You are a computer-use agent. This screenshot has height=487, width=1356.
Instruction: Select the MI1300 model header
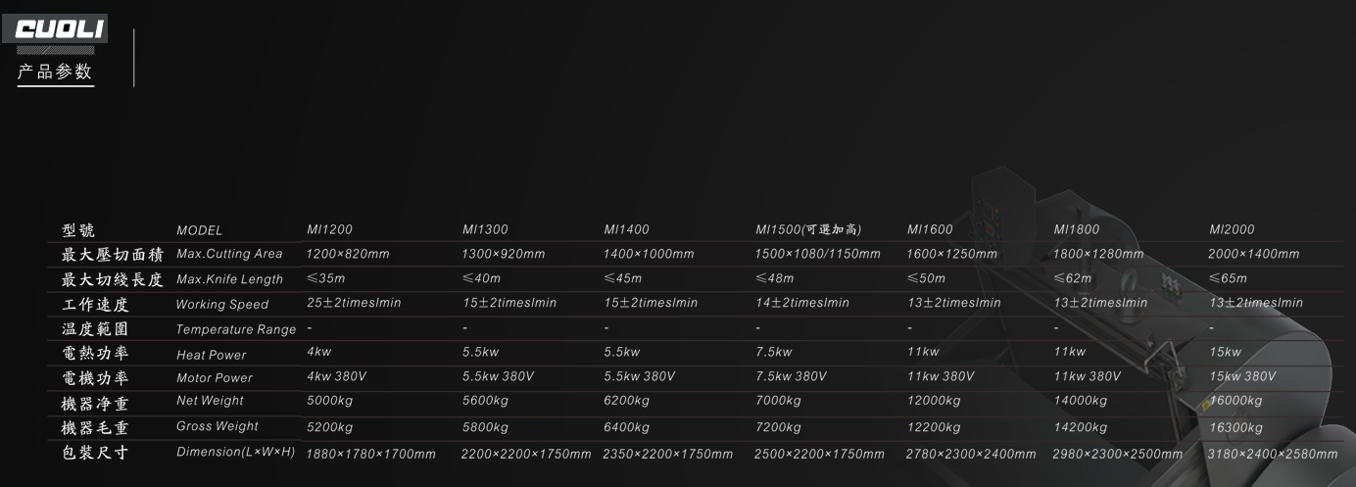(485, 229)
